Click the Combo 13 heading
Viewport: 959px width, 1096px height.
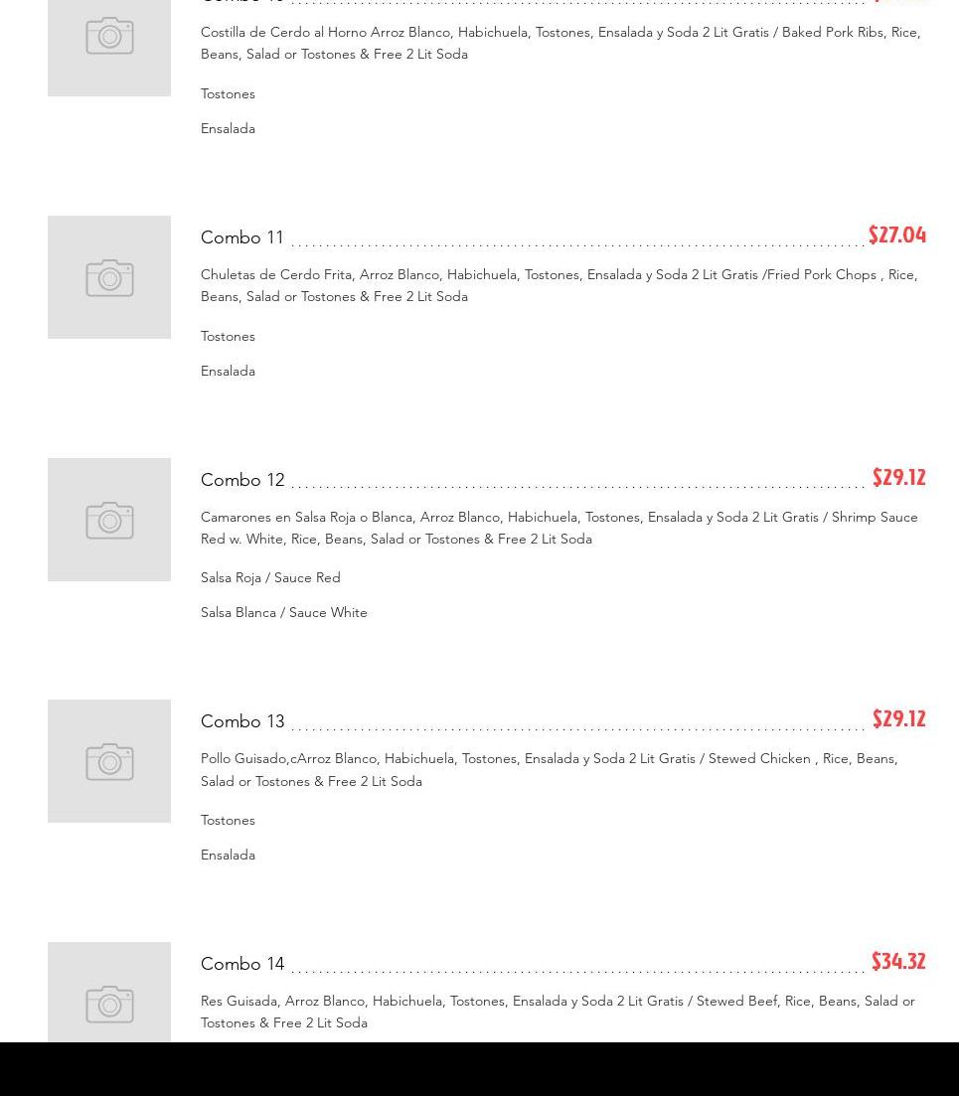tap(242, 721)
